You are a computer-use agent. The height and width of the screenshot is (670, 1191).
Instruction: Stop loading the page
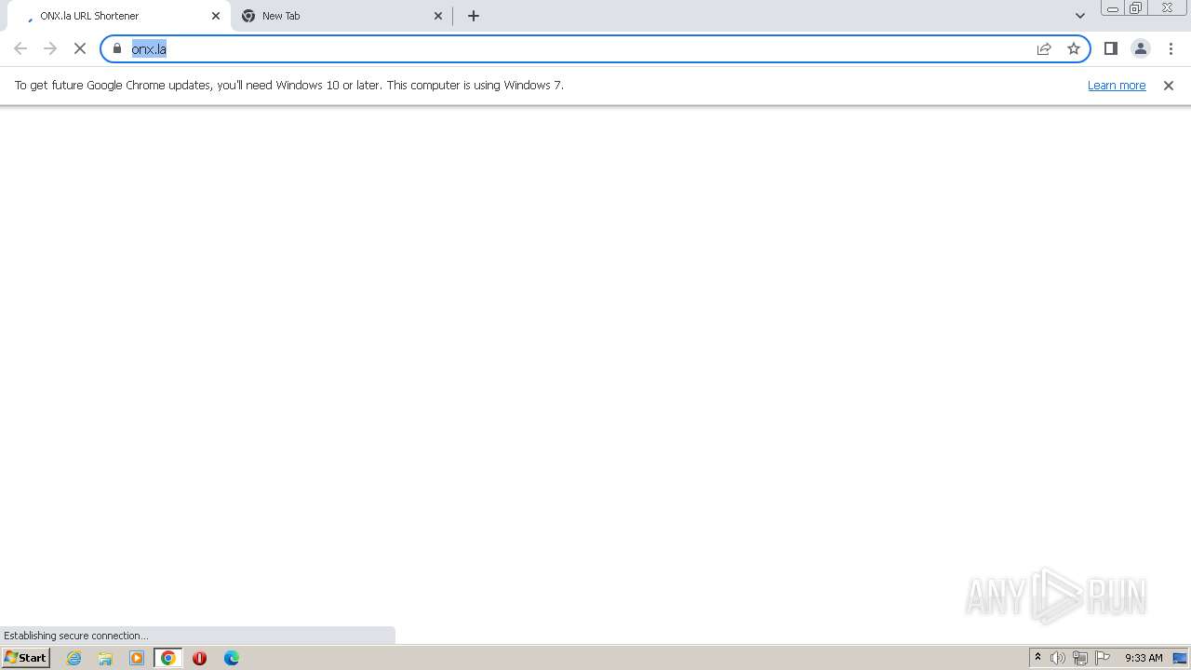tap(80, 48)
